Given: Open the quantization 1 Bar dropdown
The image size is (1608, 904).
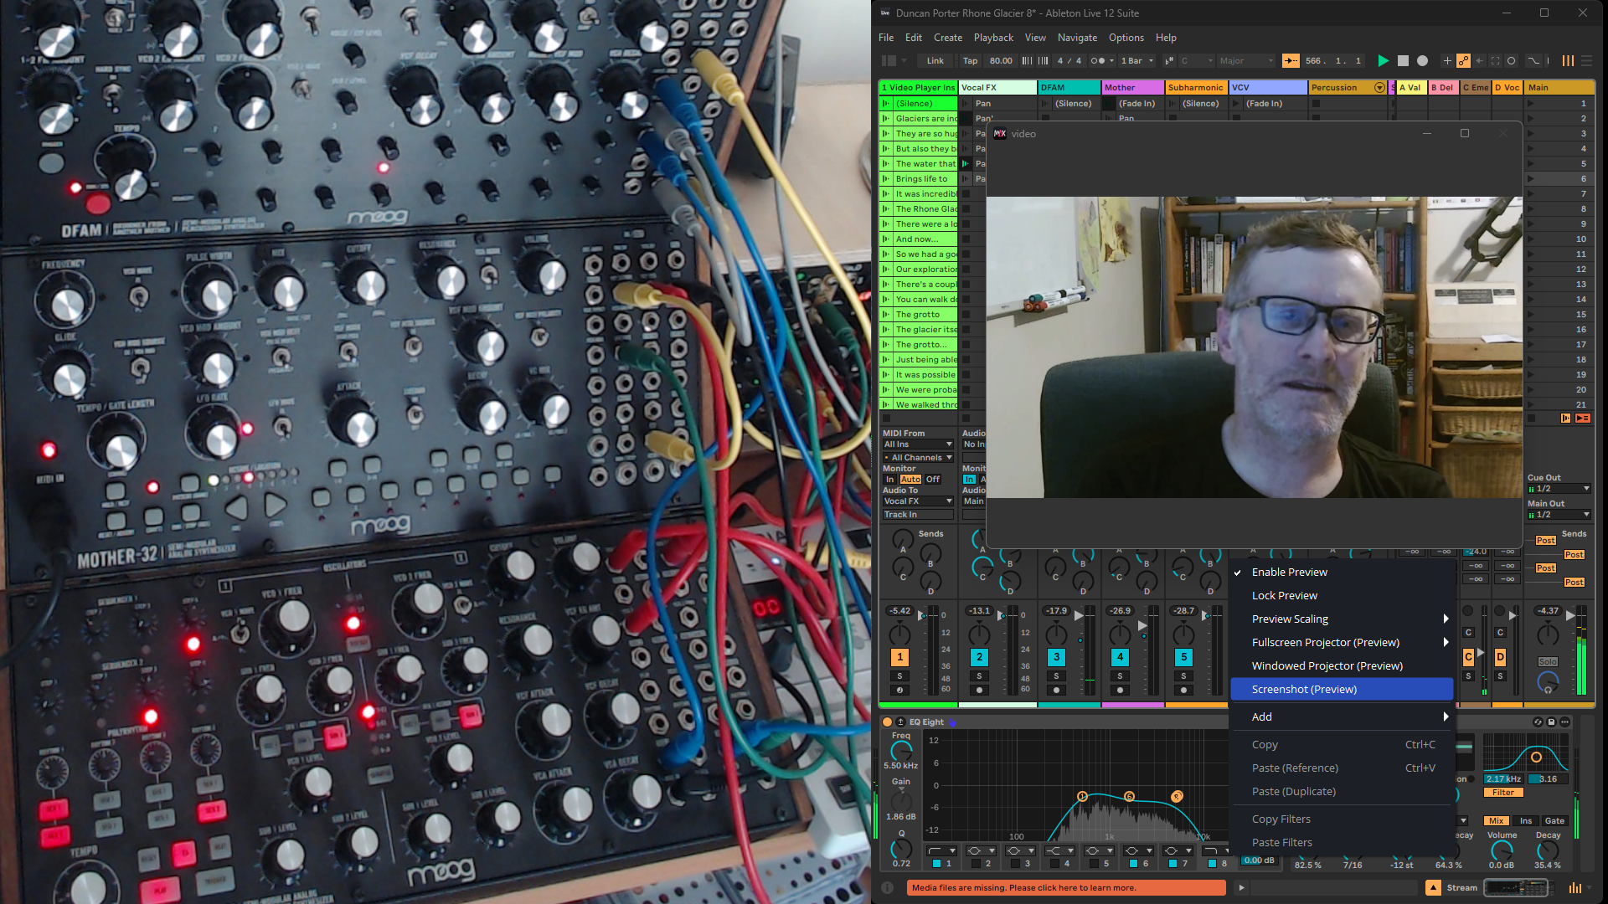Looking at the screenshot, I should pyautogui.click(x=1138, y=61).
